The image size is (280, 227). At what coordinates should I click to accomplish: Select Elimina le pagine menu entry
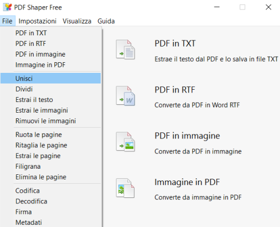pos(50,177)
